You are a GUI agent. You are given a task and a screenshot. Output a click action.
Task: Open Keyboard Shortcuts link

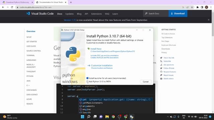click(169, 45)
